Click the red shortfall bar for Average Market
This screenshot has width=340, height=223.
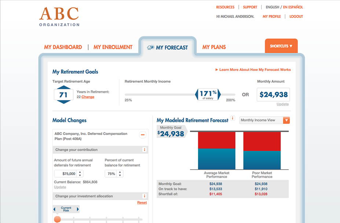[x=217, y=140]
